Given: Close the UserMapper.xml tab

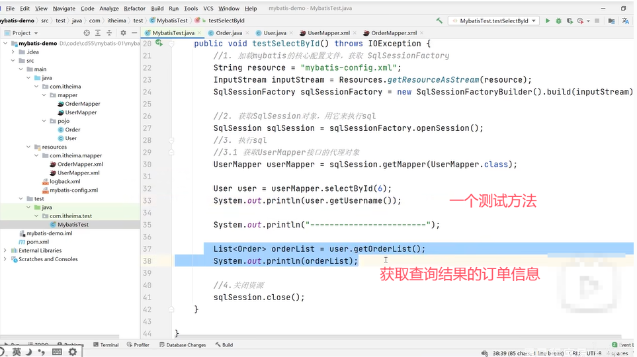Looking at the screenshot, I should pos(355,33).
